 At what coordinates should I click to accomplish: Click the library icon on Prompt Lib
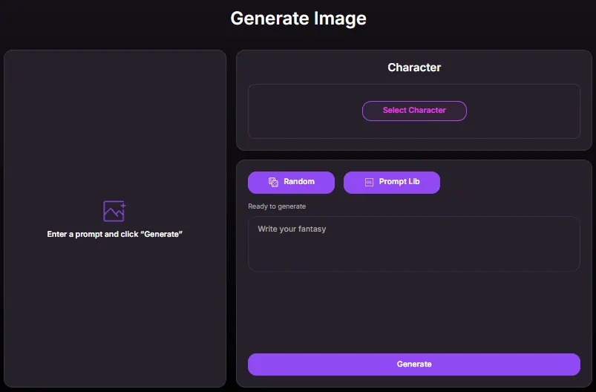tap(369, 182)
